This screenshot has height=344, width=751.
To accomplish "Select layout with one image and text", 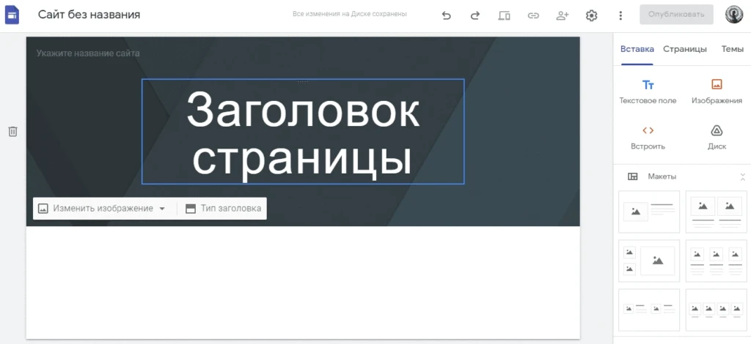I will pyautogui.click(x=649, y=212).
